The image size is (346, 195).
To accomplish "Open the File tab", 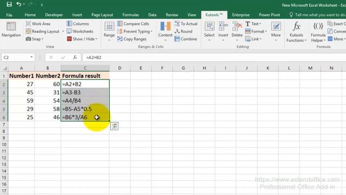I will coord(9,15).
